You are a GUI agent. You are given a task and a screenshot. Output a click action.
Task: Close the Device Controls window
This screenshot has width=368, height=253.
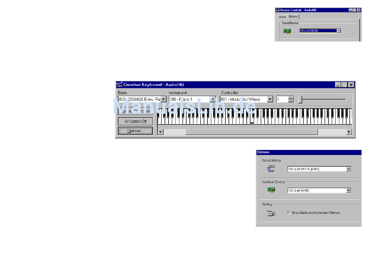click(359, 10)
